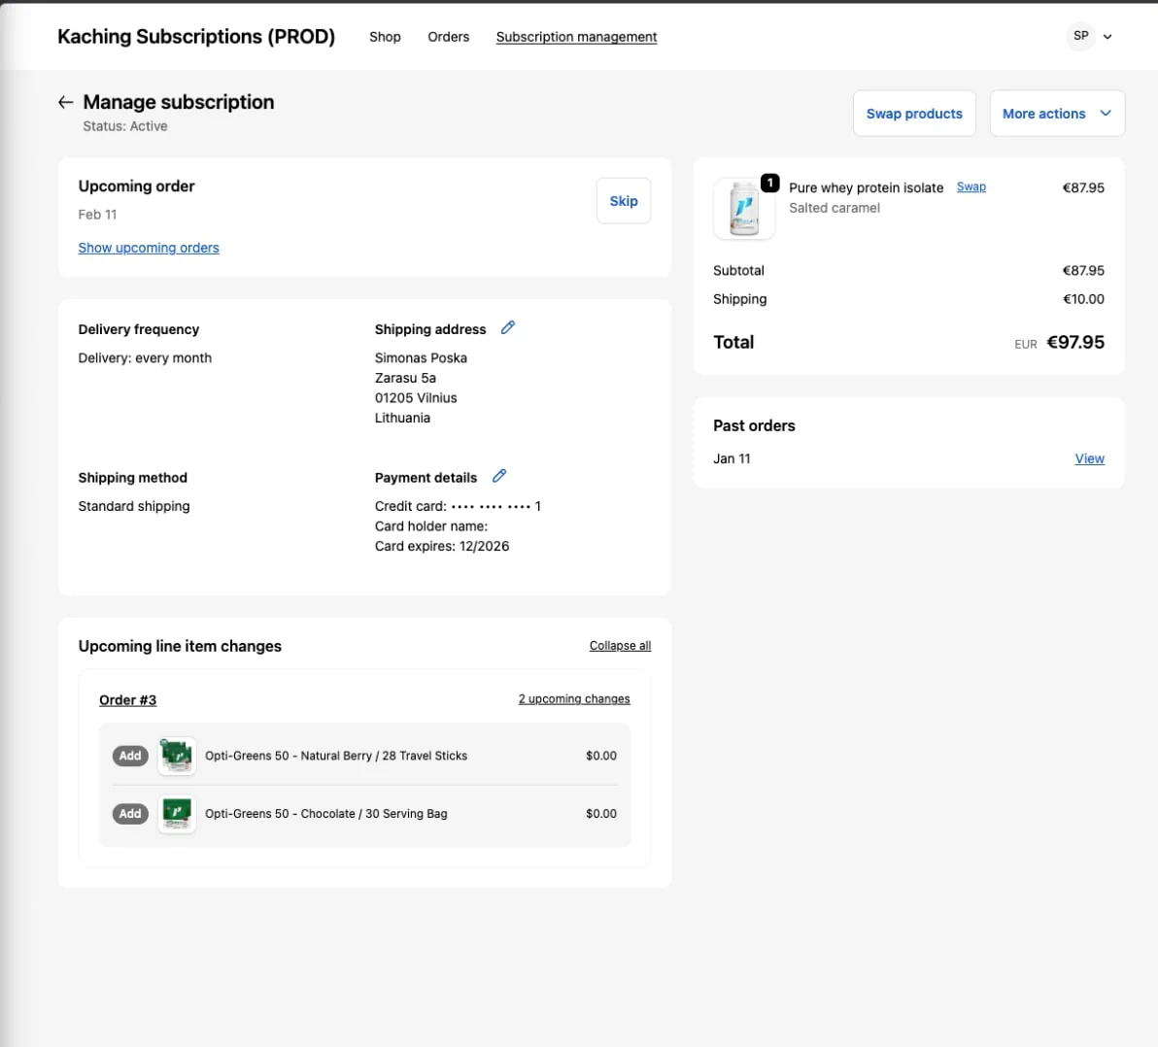The width and height of the screenshot is (1158, 1047).
Task: Click the Swap products button
Action: (x=914, y=114)
